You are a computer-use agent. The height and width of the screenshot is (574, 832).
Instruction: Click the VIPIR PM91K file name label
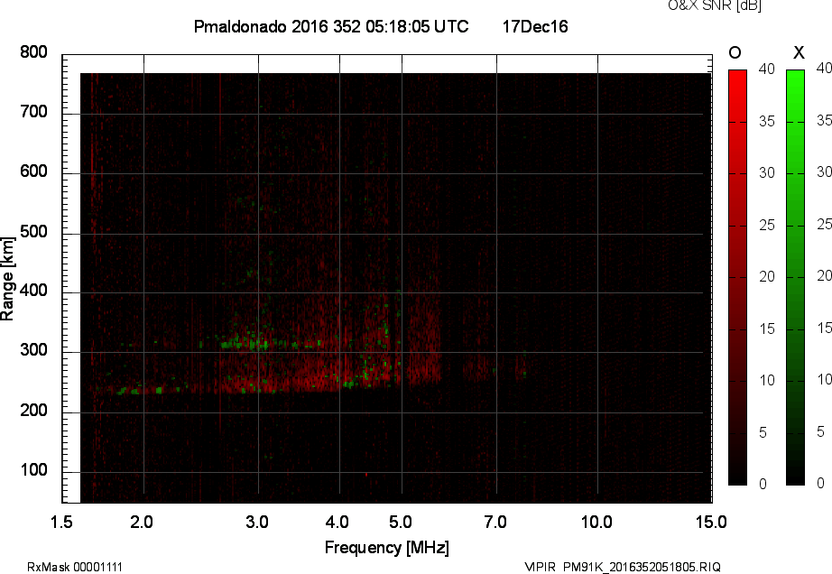623,567
